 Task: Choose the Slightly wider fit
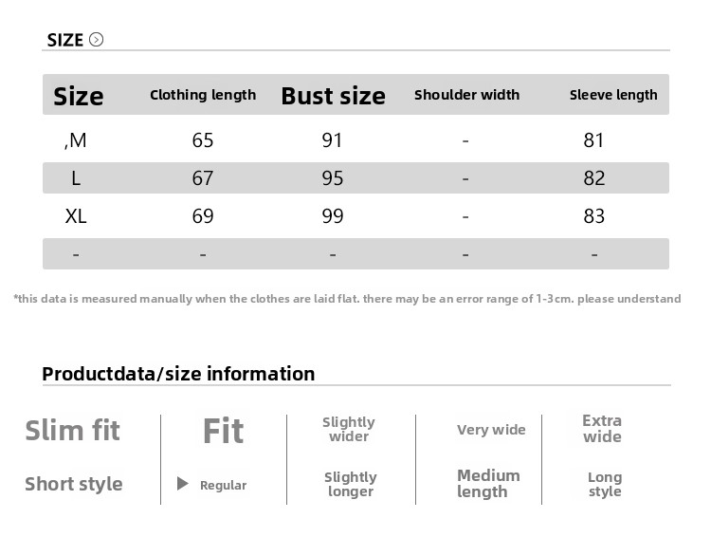pyautogui.click(x=349, y=429)
